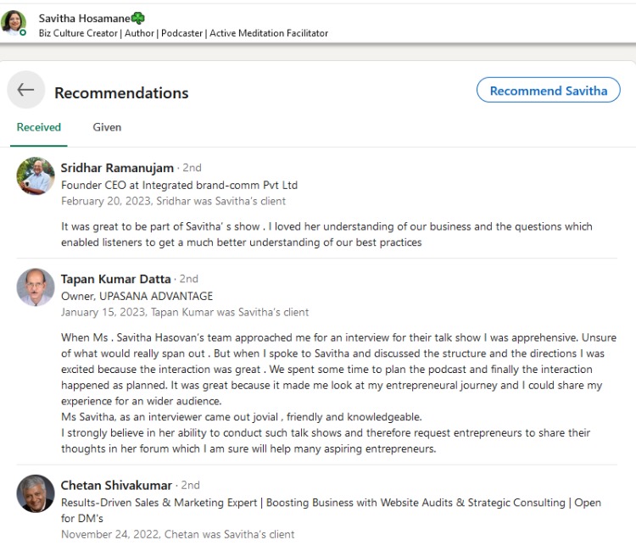This screenshot has width=636, height=551.
Task: Open Tapan Kumar Datta's profile name link
Action: coord(117,279)
